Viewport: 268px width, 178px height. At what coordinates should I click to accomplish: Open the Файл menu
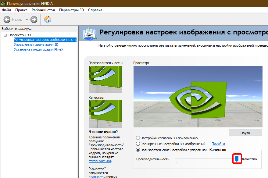coord(6,10)
